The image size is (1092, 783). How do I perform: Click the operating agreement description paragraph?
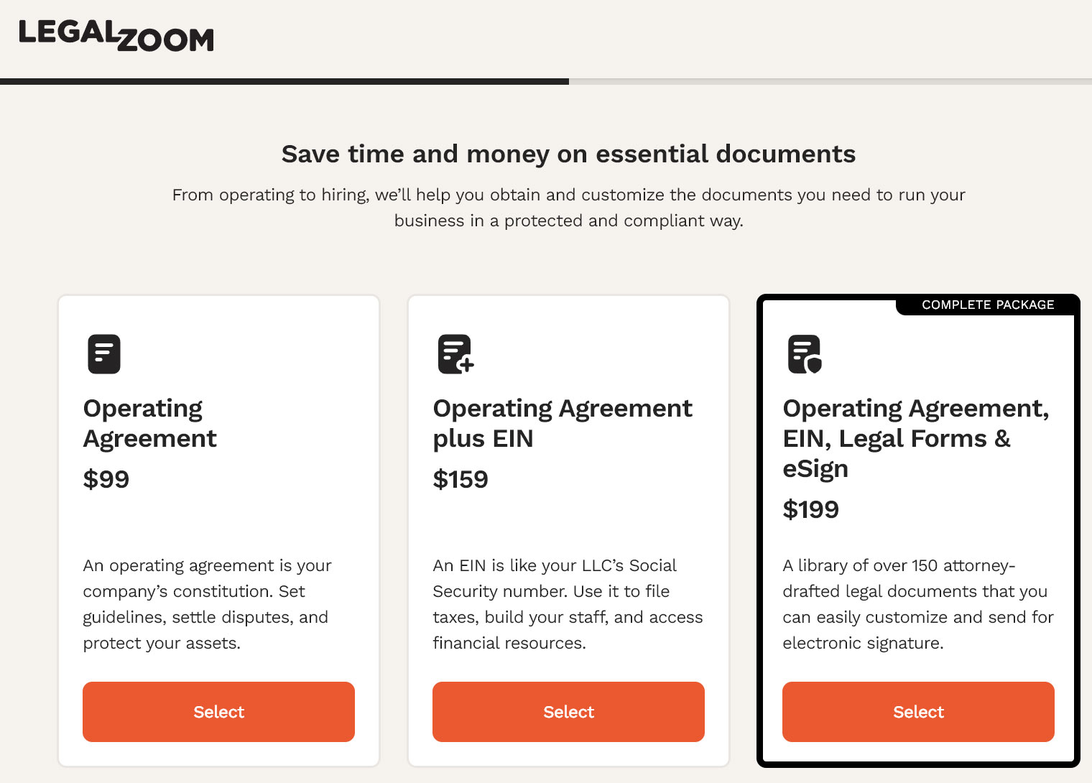pyautogui.click(x=207, y=604)
